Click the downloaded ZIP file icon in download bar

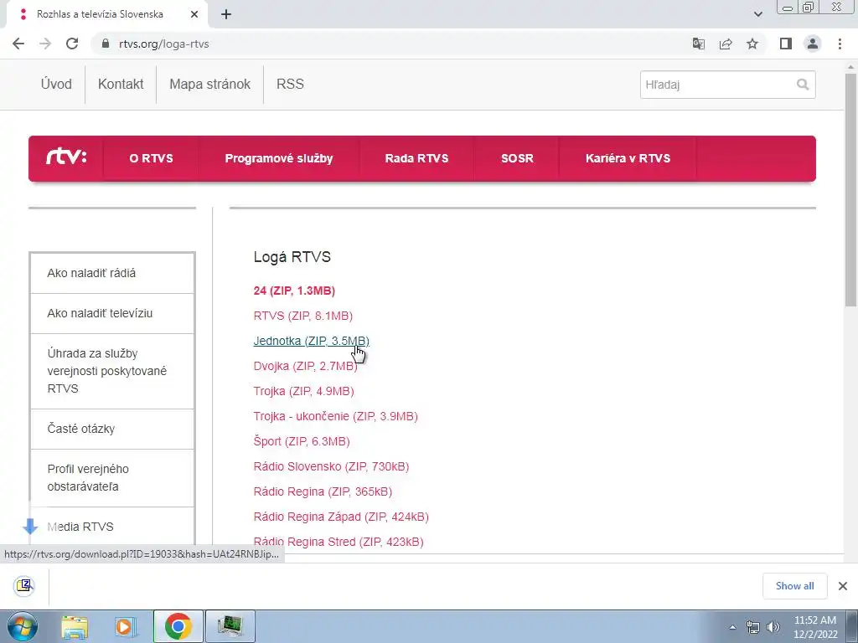pyautogui.click(x=24, y=586)
